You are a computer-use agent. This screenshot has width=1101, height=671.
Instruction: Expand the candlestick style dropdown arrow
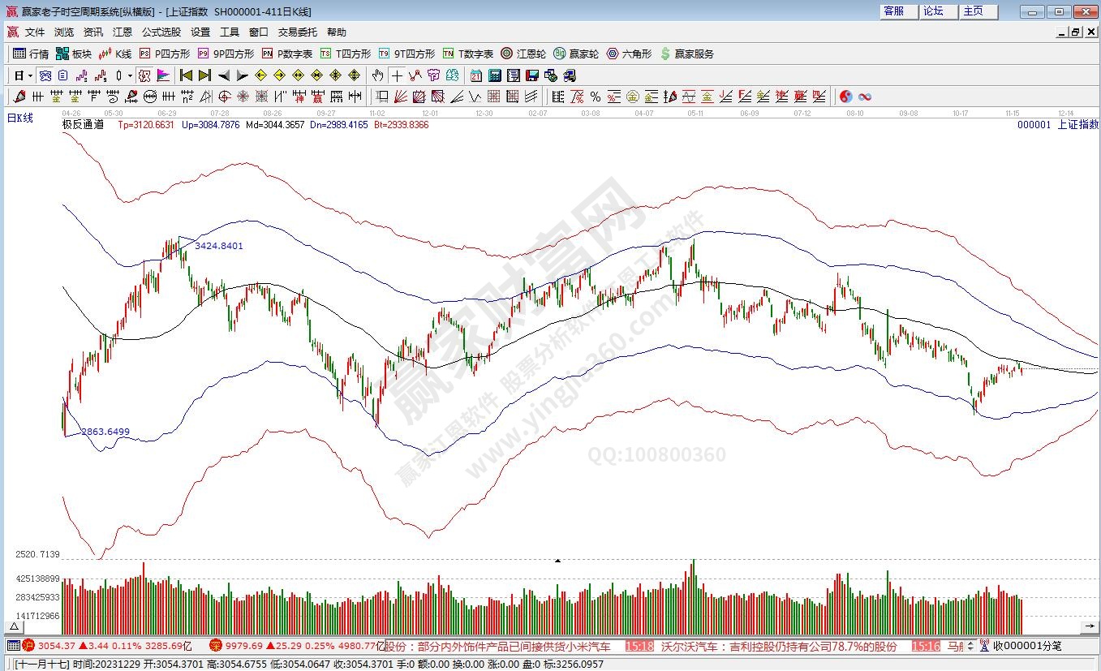tap(130, 75)
